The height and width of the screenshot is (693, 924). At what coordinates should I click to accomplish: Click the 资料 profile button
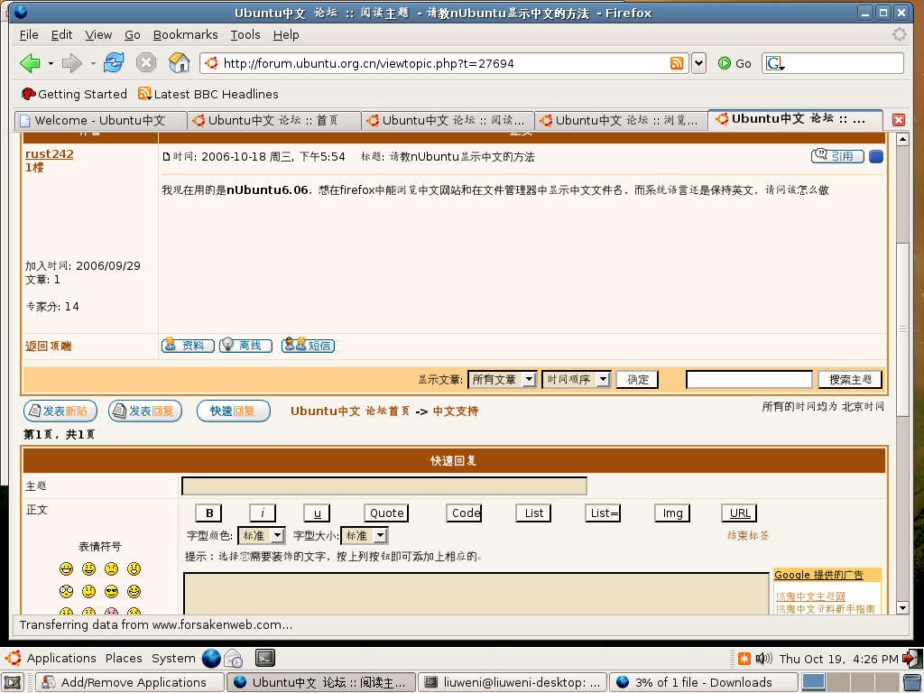click(x=188, y=346)
